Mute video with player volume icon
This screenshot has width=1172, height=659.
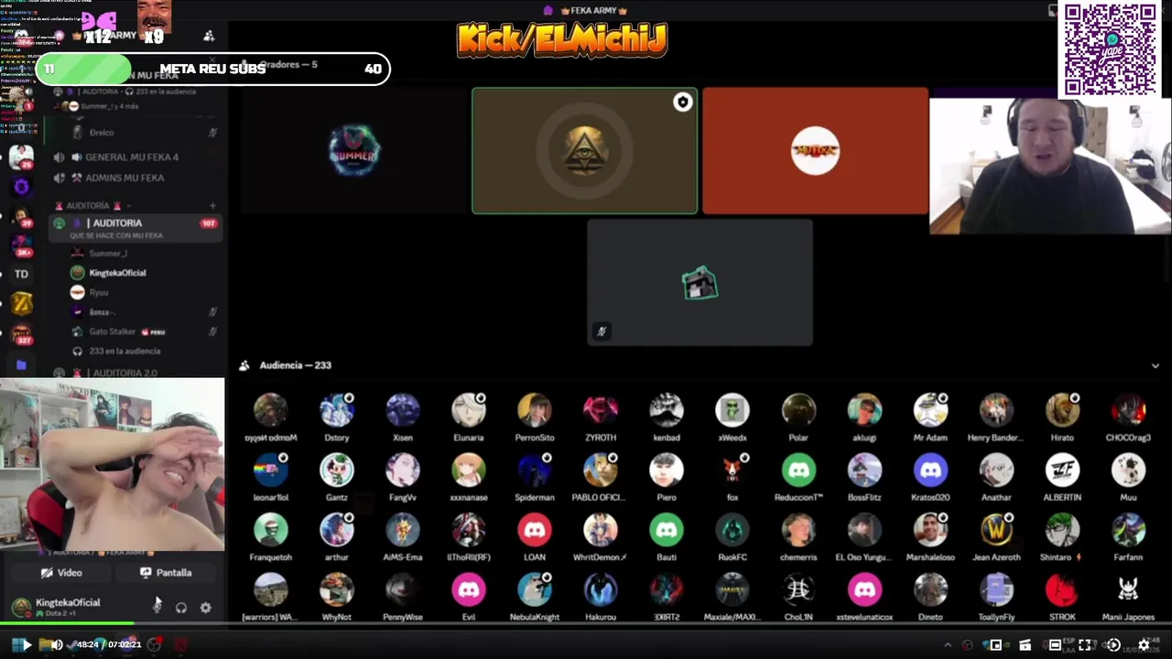point(57,645)
